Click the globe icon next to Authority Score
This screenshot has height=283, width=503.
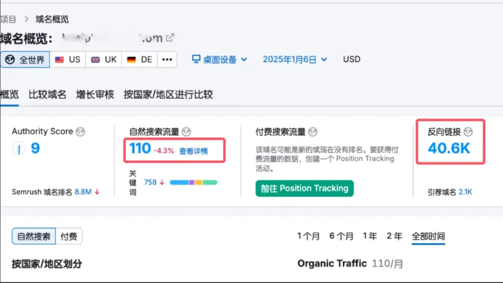click(80, 132)
